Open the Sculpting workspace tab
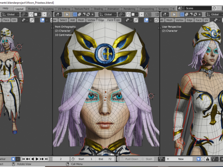Viewport: 223px width, 167px height. coord(48,9)
